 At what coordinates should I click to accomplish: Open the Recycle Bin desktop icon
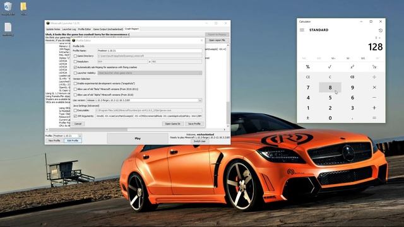[x=8, y=8]
